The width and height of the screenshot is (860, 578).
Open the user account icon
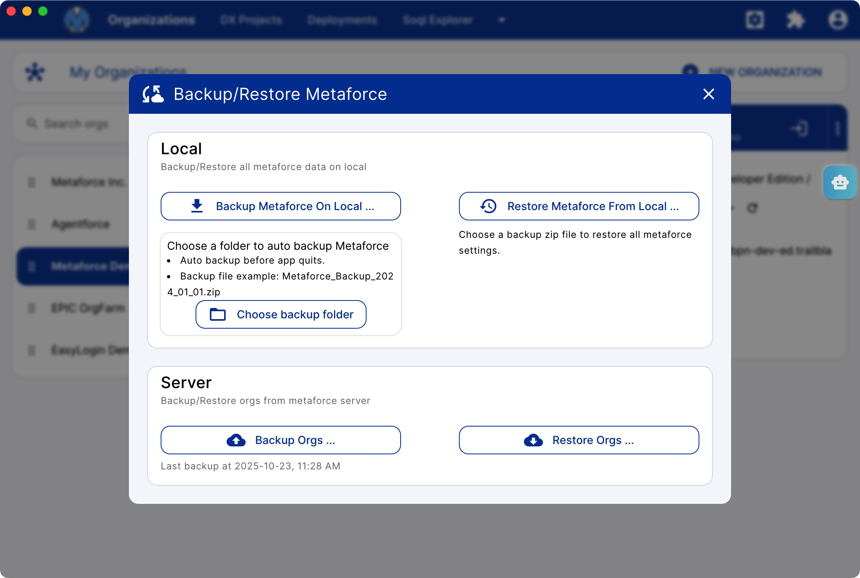point(838,20)
